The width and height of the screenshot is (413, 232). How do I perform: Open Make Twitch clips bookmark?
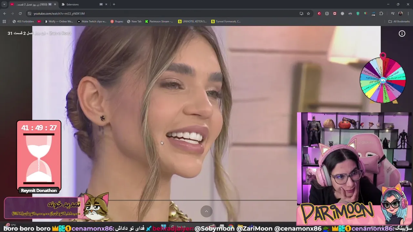pos(92,22)
